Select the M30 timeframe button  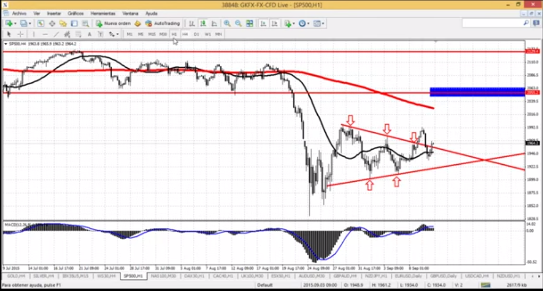[x=163, y=34]
